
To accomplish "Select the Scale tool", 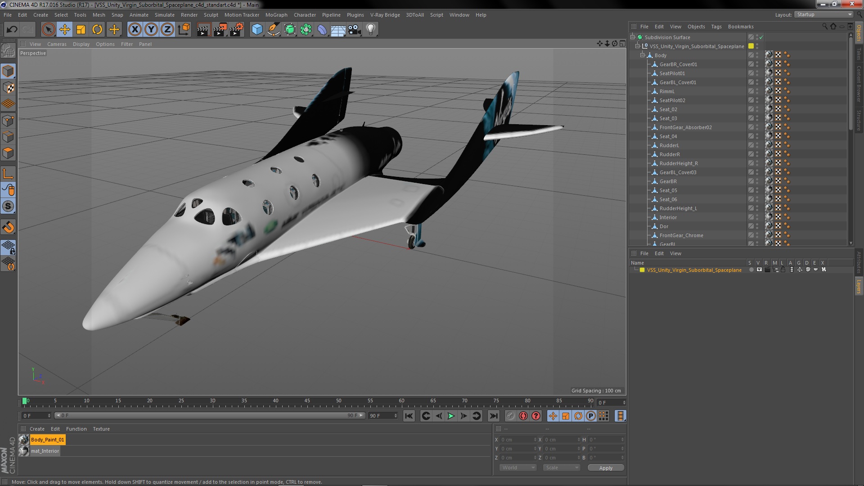I will (x=81, y=30).
